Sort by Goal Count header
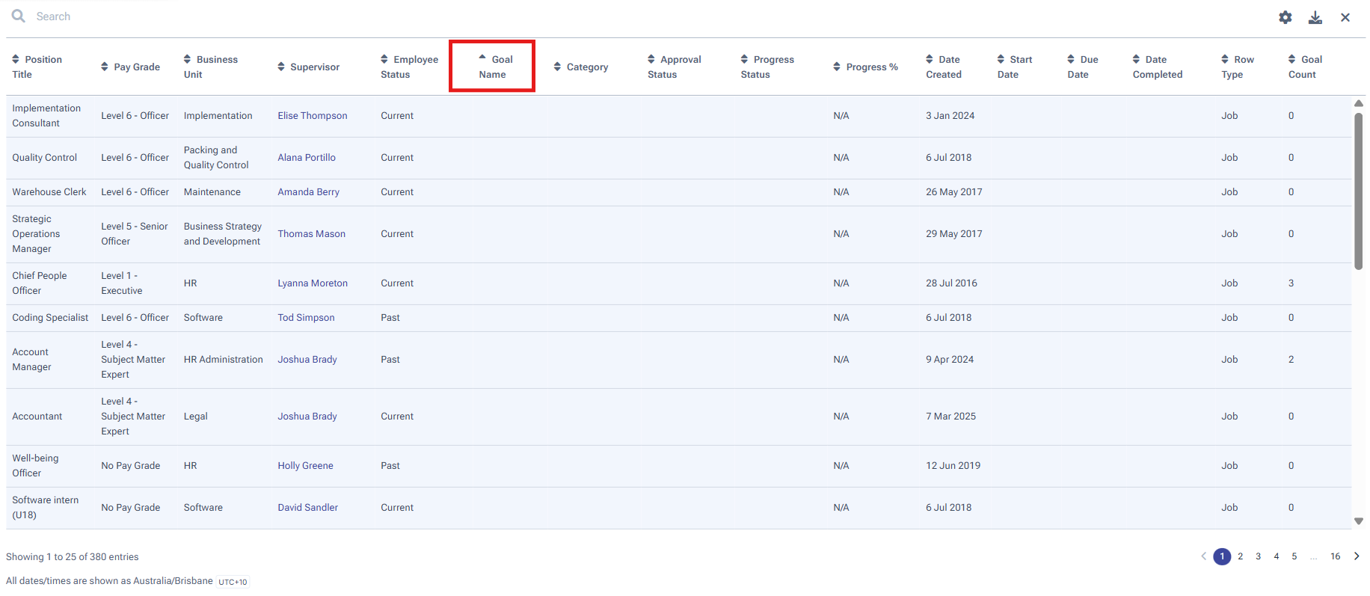Screen dimensions: 1370x596 click(1304, 67)
